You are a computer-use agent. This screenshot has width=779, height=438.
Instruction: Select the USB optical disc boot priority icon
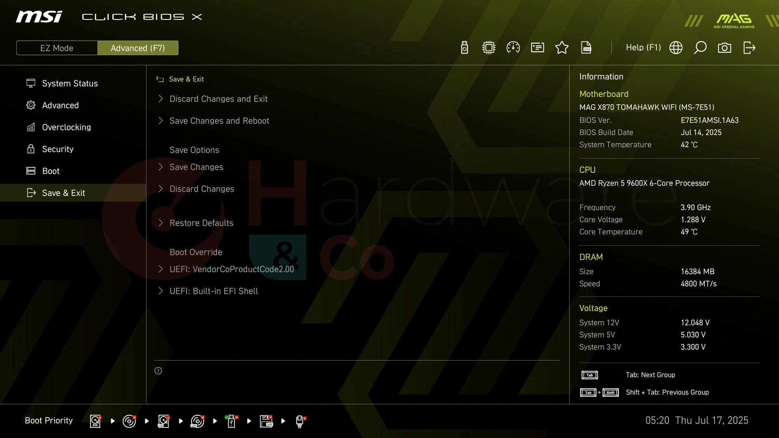[198, 421]
